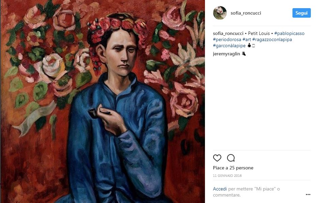
Task: Open comments with the speech bubble icon
Action: click(x=231, y=158)
